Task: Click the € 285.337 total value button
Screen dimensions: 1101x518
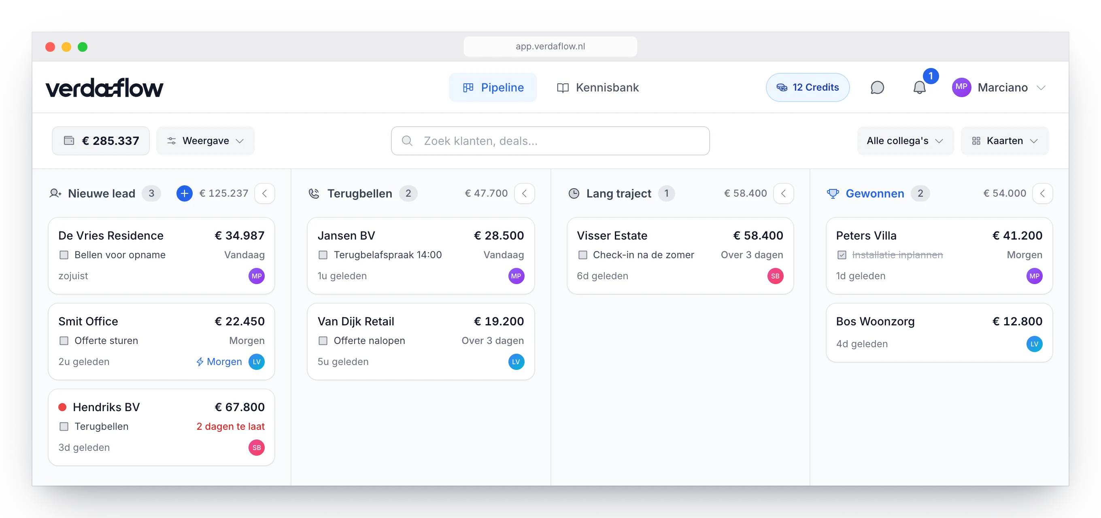Action: (101, 140)
